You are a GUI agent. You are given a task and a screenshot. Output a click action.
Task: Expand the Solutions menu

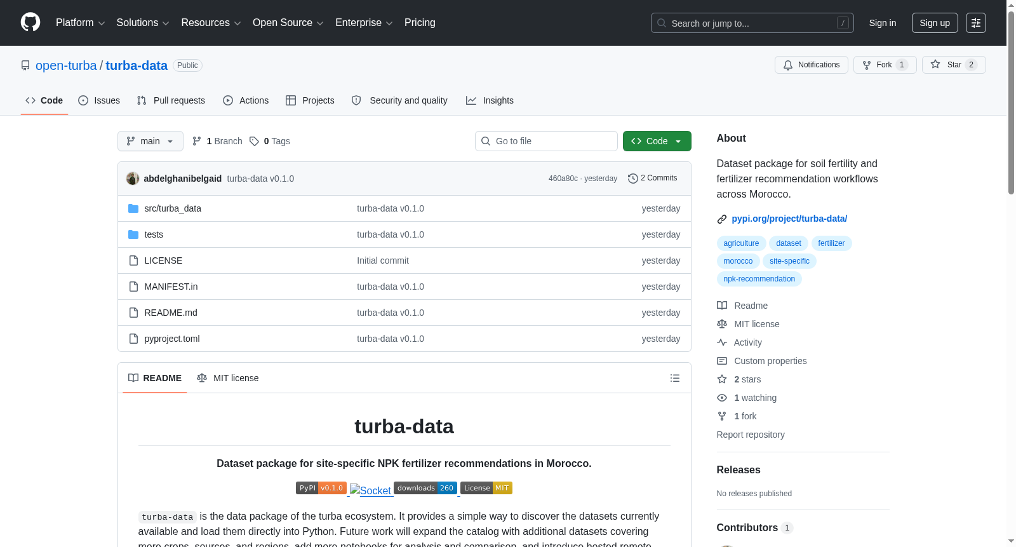(143, 23)
